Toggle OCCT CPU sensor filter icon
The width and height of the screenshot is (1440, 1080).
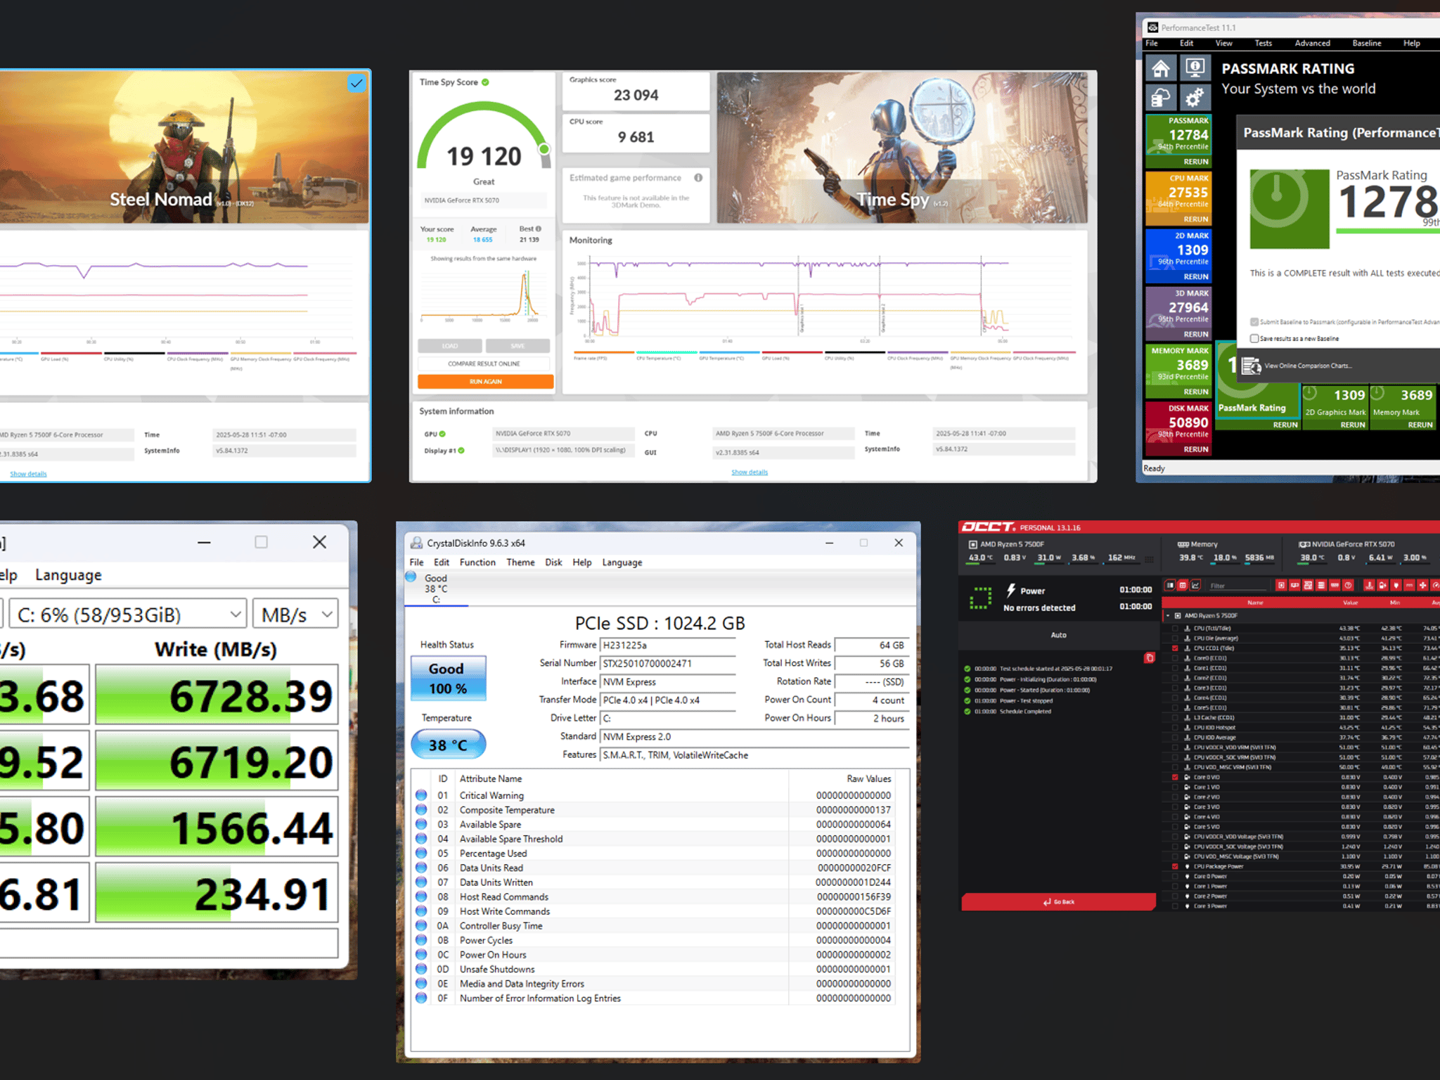tap(1281, 585)
